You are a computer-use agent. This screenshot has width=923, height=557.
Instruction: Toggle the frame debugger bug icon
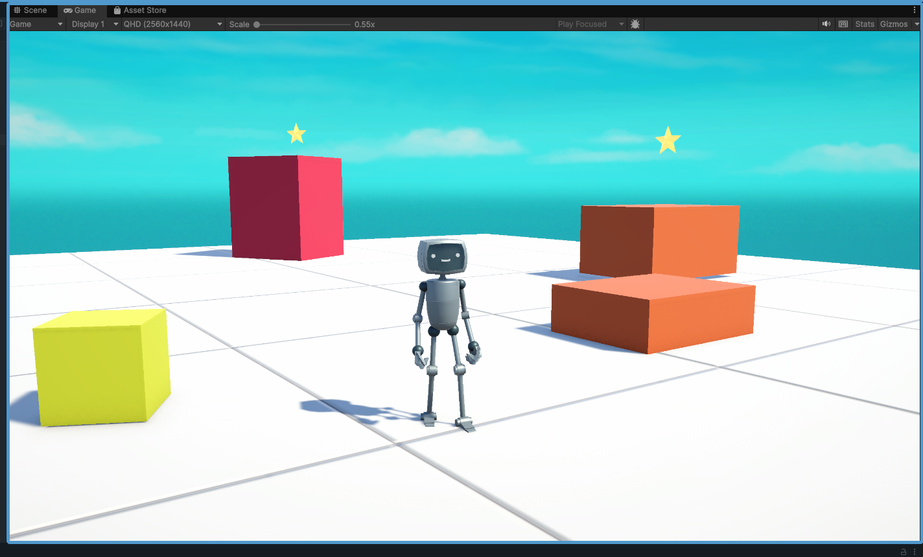(635, 24)
